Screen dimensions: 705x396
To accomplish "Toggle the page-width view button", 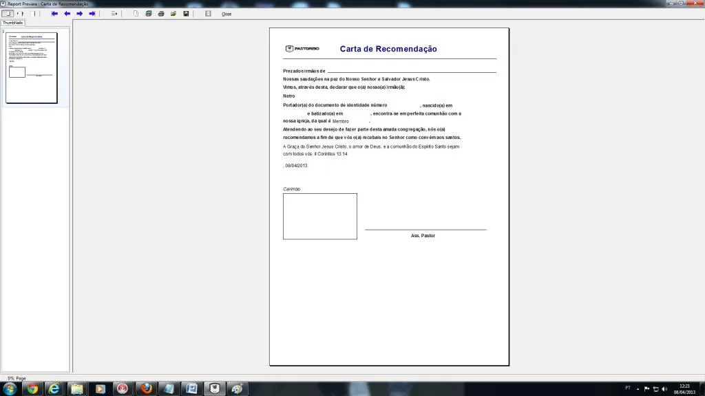I will (x=20, y=14).
